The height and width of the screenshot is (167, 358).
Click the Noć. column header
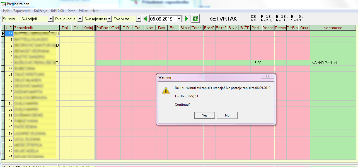pyautogui.click(x=150, y=28)
